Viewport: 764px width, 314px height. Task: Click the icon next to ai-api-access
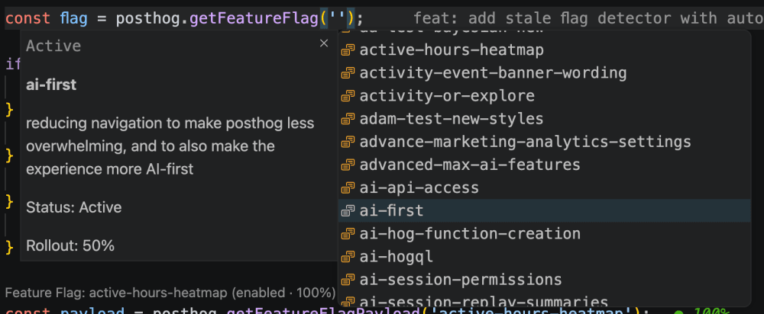(348, 187)
